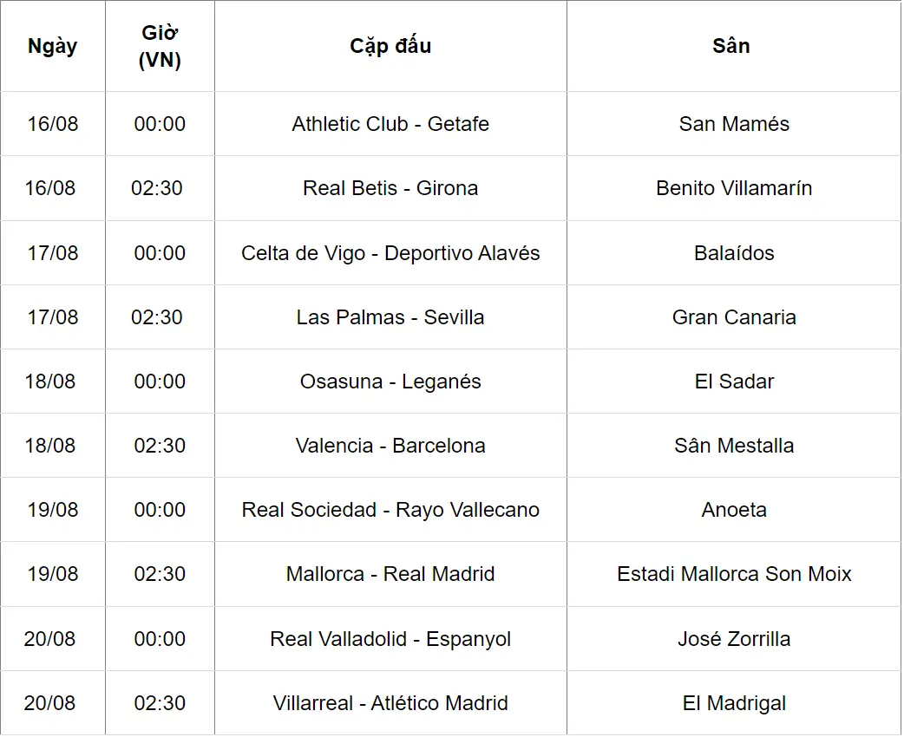Select the Real Betis - Girona cell

[390, 188]
